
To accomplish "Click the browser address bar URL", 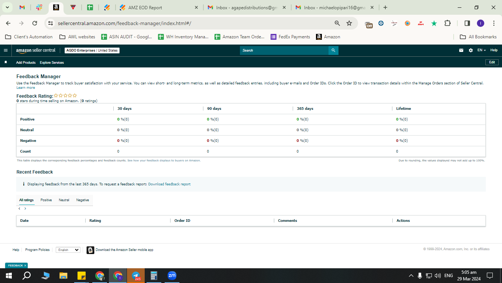I will [124, 23].
